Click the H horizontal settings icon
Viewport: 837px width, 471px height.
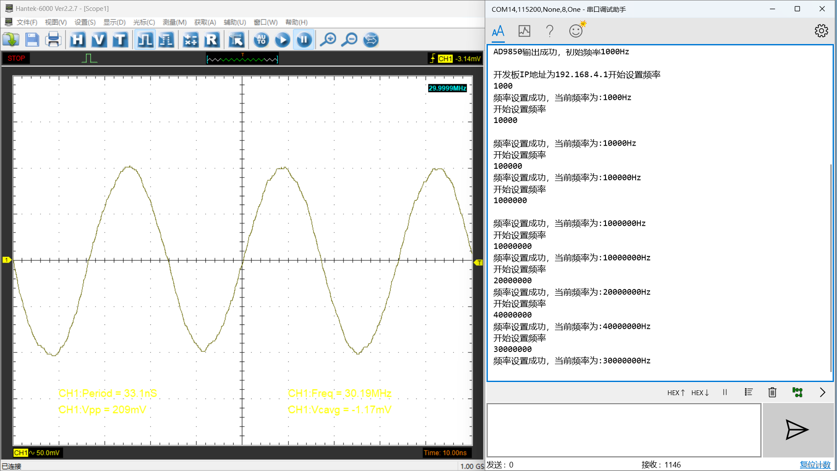[x=78, y=40]
